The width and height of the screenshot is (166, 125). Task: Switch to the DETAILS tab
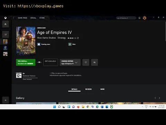coord(74,89)
